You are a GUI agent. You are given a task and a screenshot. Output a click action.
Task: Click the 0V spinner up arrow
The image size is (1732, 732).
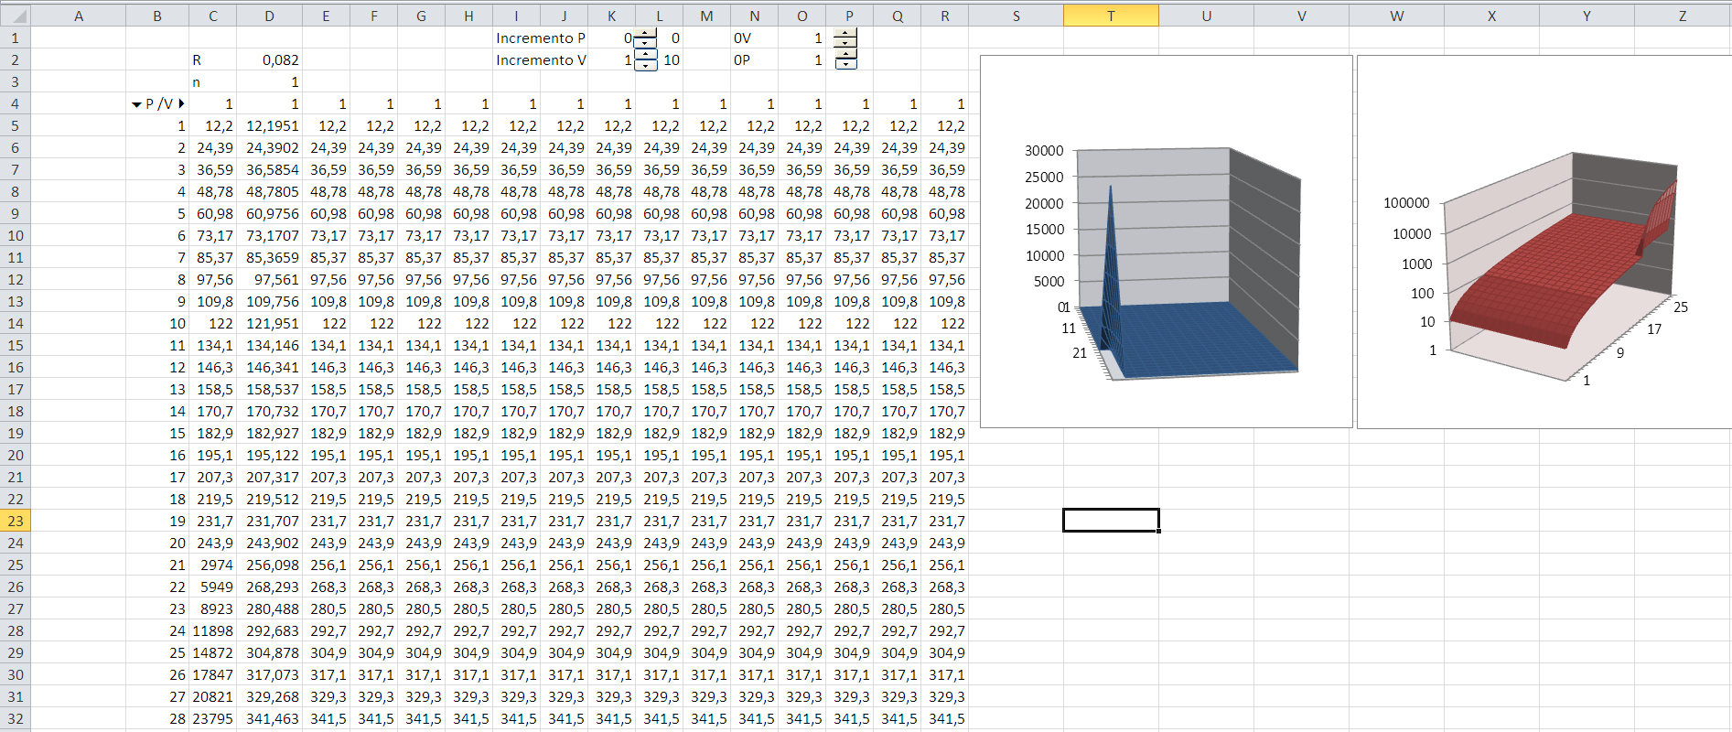pos(846,33)
